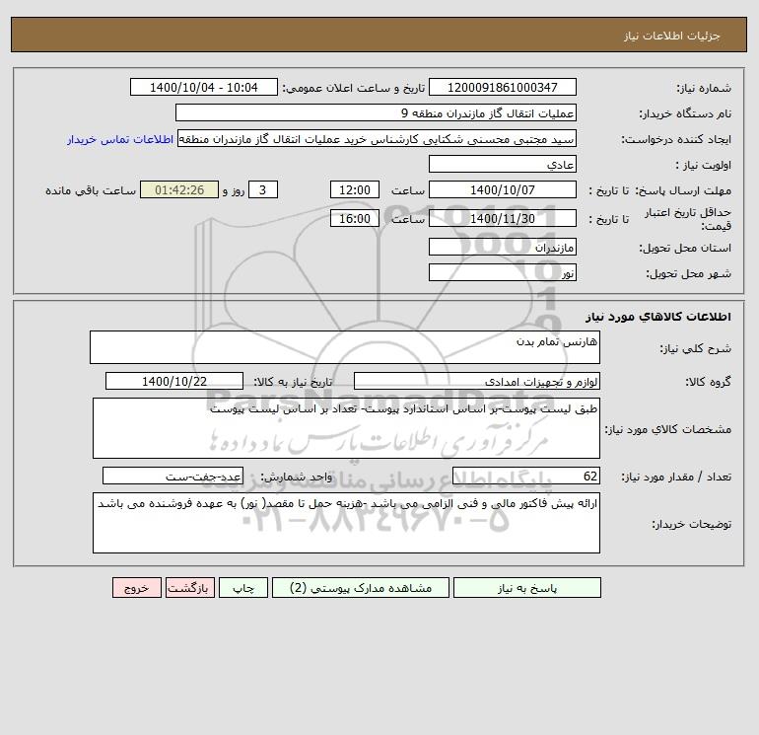The image size is (759, 735).
Task: Click the شهر محل تحویل label
Action: click(x=689, y=273)
